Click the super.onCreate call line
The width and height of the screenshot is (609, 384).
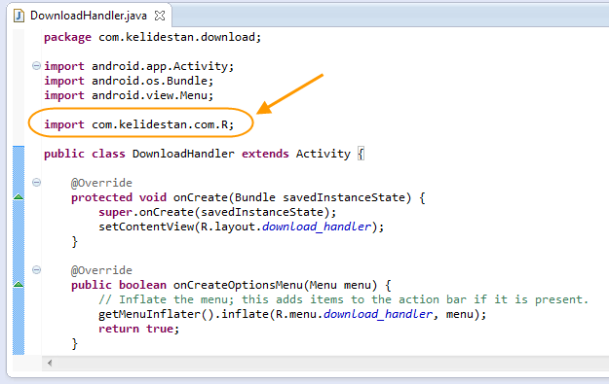[217, 212]
